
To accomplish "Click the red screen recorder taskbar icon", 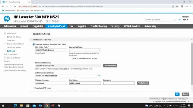I will [53, 106].
